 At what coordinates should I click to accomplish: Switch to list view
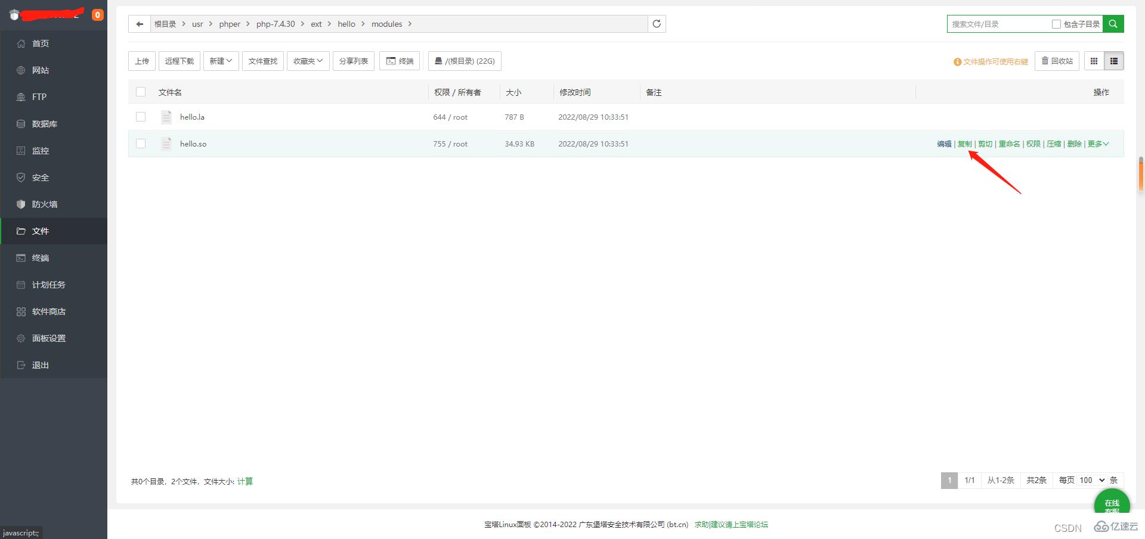1114,61
